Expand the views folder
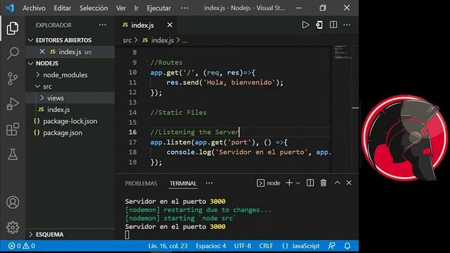Viewport: 450px width, 253px height. (42, 98)
